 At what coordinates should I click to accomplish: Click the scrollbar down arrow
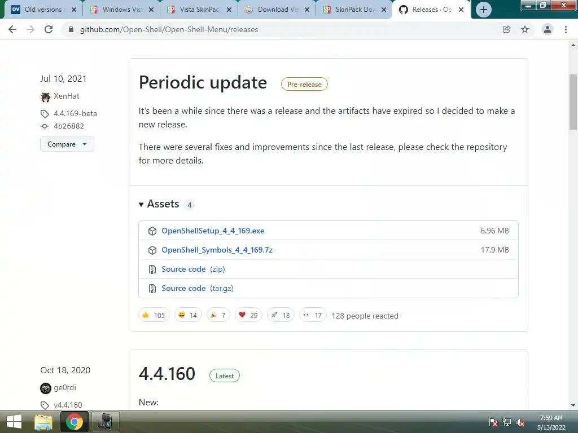(x=573, y=405)
